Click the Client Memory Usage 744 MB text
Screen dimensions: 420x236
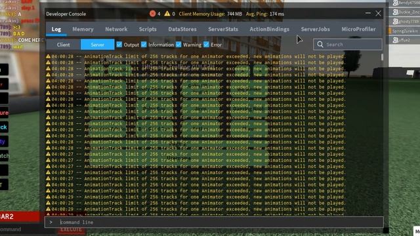(210, 14)
